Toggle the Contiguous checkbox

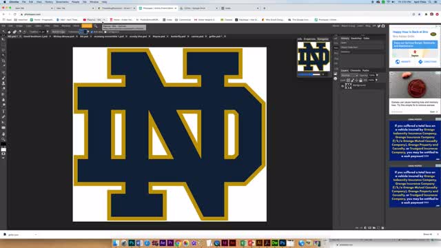pyautogui.click(x=105, y=32)
